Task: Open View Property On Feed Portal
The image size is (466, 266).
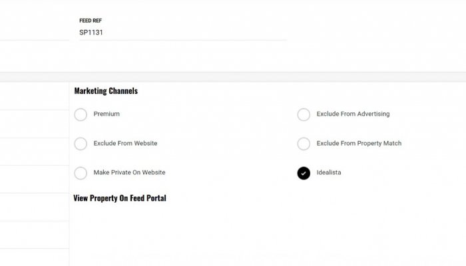Action: click(120, 198)
